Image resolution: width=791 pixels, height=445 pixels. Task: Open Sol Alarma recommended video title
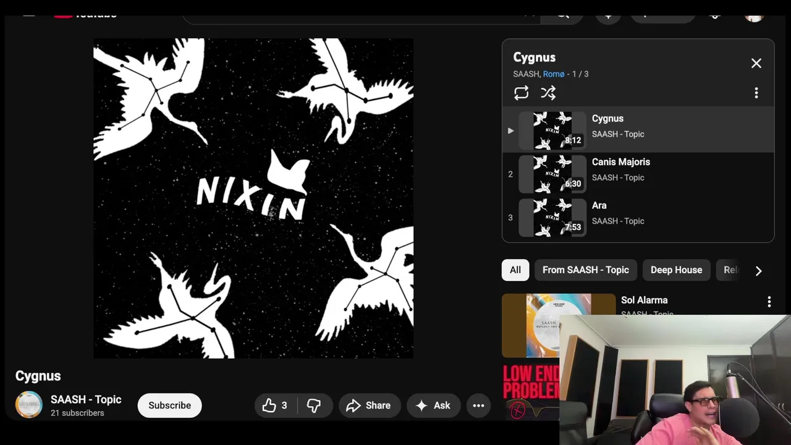[644, 300]
